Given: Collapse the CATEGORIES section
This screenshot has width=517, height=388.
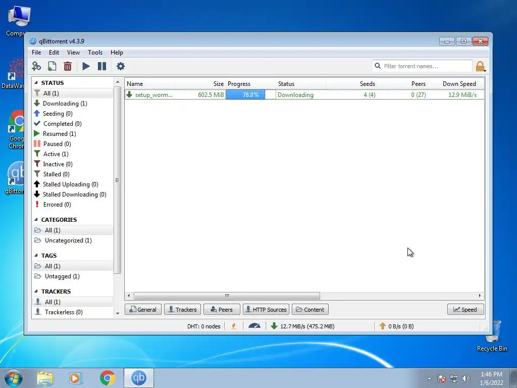Looking at the screenshot, I should click(36, 220).
